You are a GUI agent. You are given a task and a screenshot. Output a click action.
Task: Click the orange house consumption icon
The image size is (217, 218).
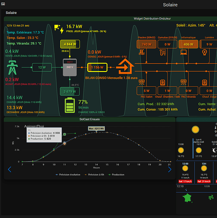click(125, 67)
